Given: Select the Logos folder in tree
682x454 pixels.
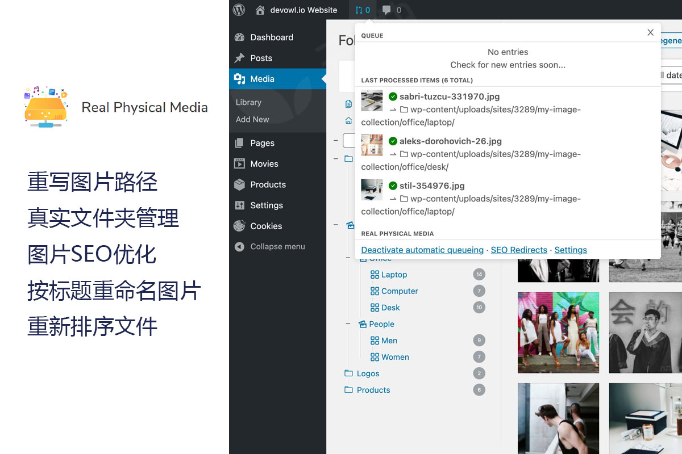Looking at the screenshot, I should click(368, 373).
